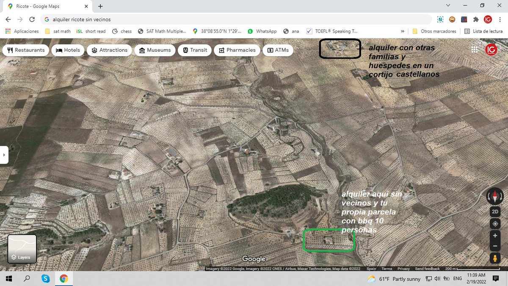508x286 pixels.
Task: Open the SAT Math Multiple bookmark
Action: [x=162, y=31]
